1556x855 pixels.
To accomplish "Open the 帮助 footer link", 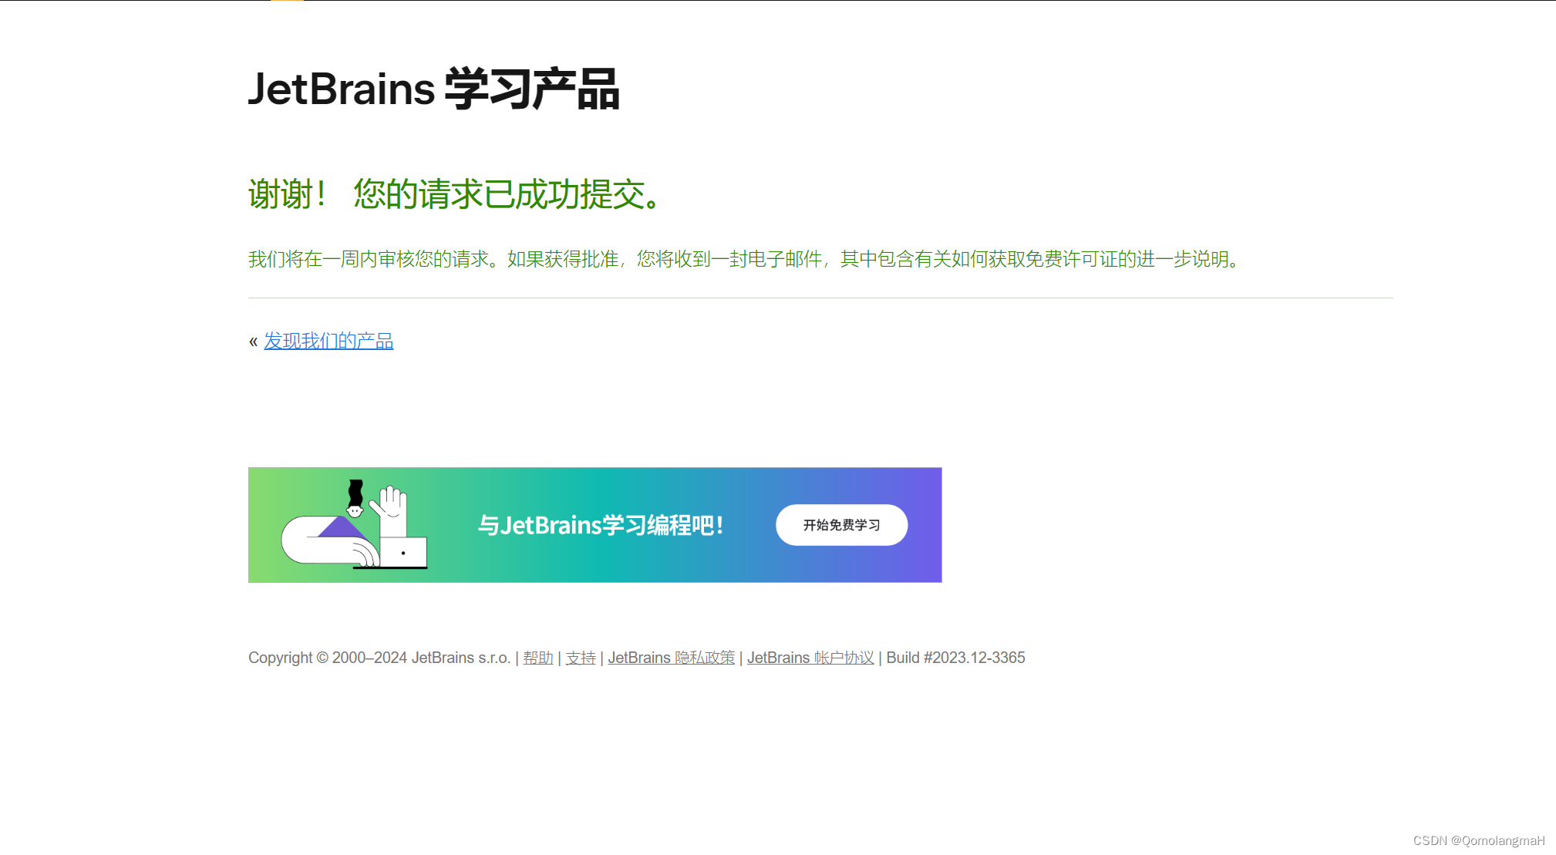I will pos(538,658).
